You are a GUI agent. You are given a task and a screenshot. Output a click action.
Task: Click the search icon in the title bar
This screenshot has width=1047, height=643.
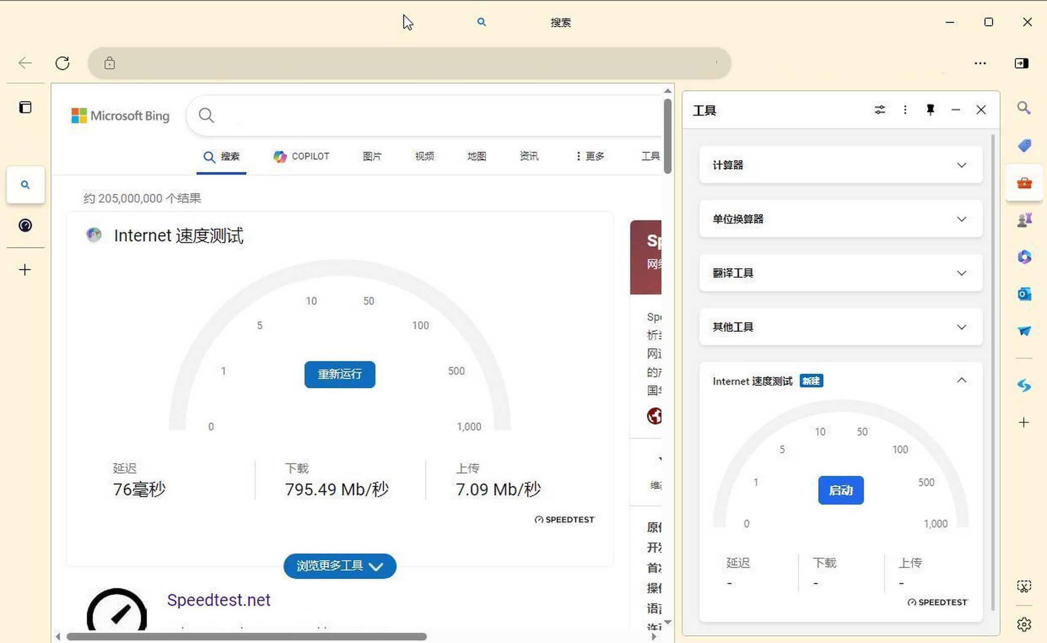click(x=481, y=22)
